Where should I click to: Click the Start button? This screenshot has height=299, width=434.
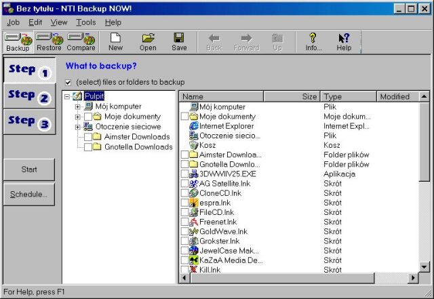point(29,170)
